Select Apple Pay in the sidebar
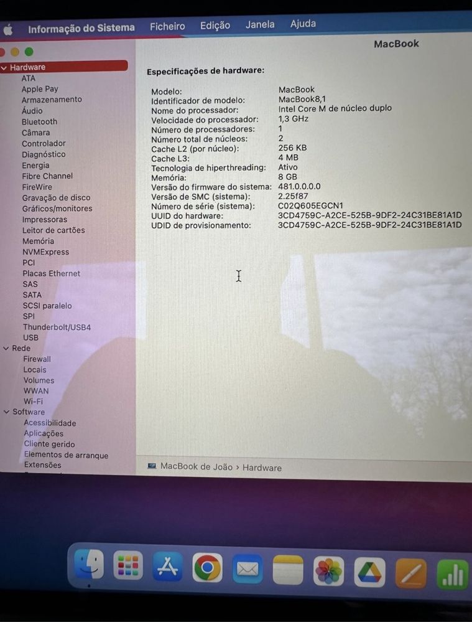The height and width of the screenshot is (622, 472). pos(40,89)
